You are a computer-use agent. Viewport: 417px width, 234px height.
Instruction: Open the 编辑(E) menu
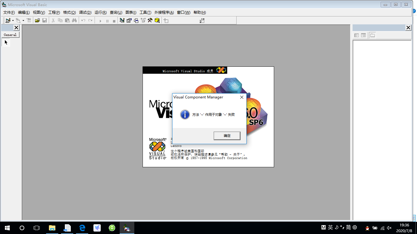(24, 12)
